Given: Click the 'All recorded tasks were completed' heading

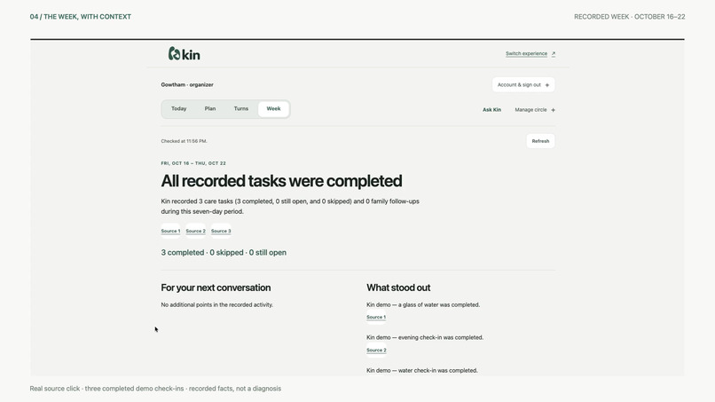Looking at the screenshot, I should (x=281, y=181).
